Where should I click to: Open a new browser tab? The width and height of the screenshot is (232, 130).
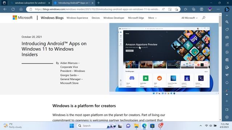[x=98, y=3]
